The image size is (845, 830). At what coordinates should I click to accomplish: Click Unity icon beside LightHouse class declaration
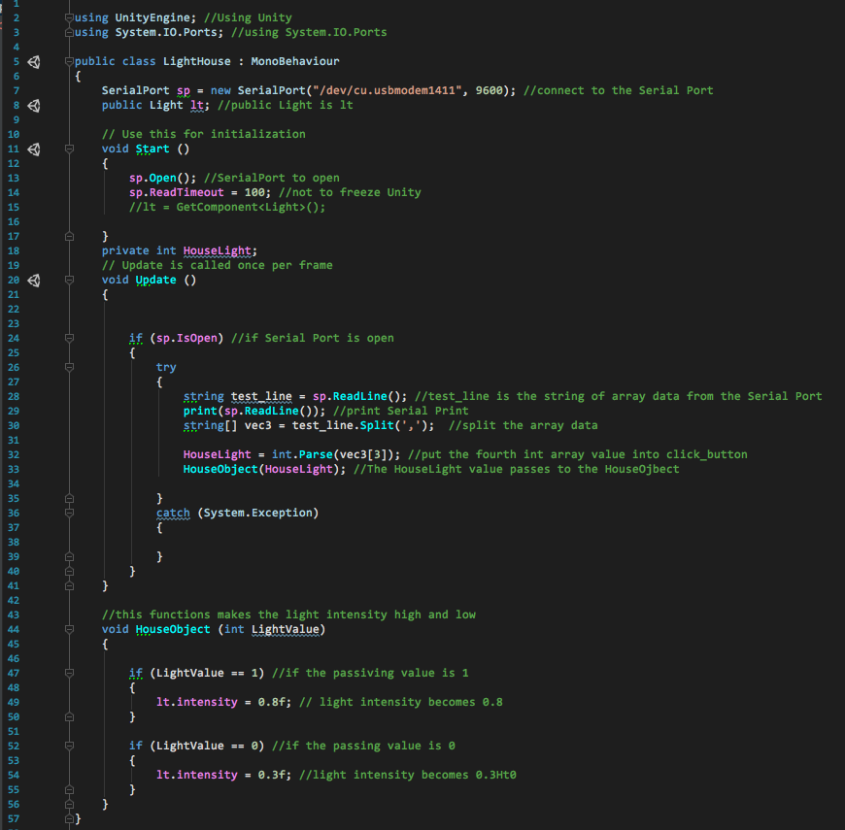pyautogui.click(x=34, y=61)
